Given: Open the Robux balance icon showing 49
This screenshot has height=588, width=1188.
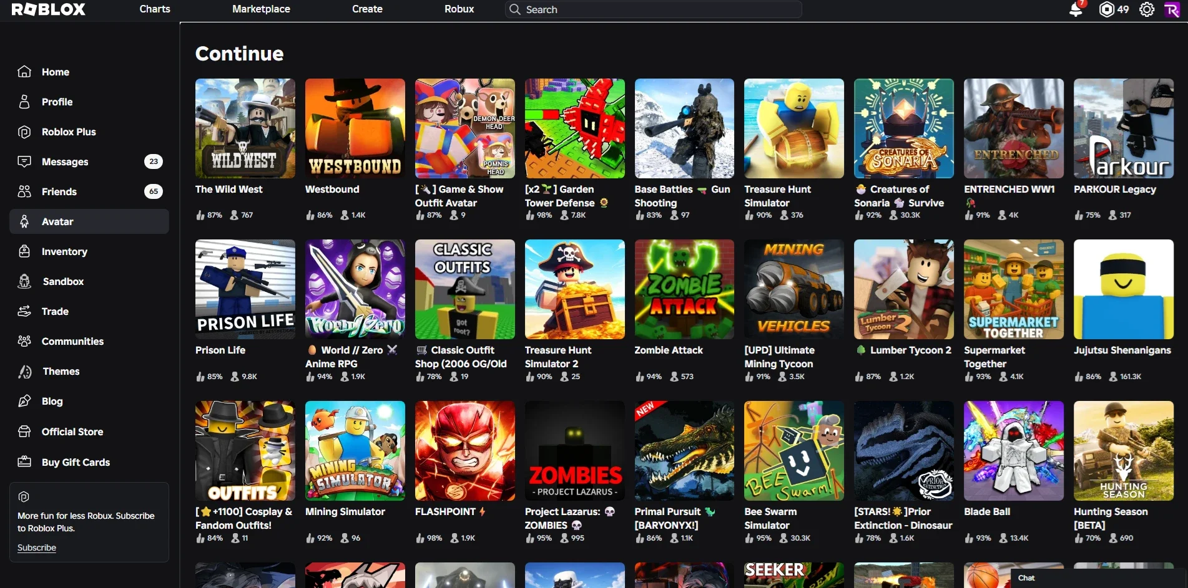Looking at the screenshot, I should tap(1107, 9).
